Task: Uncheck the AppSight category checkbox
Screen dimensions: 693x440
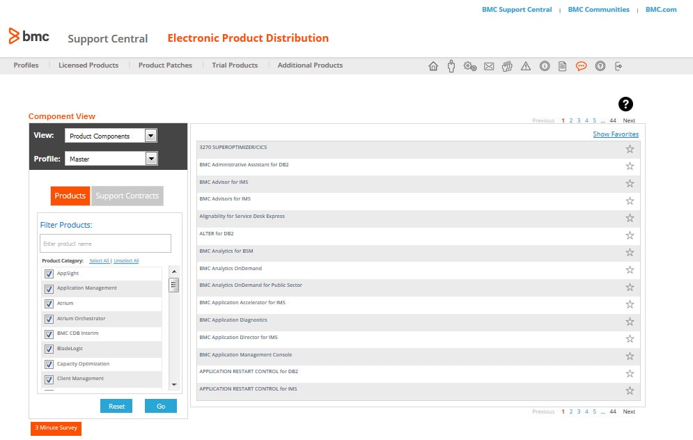Action: coord(49,274)
